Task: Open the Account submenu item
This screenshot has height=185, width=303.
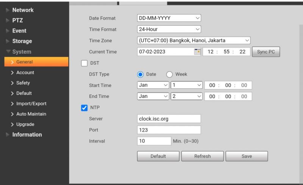Action: tap(25, 72)
